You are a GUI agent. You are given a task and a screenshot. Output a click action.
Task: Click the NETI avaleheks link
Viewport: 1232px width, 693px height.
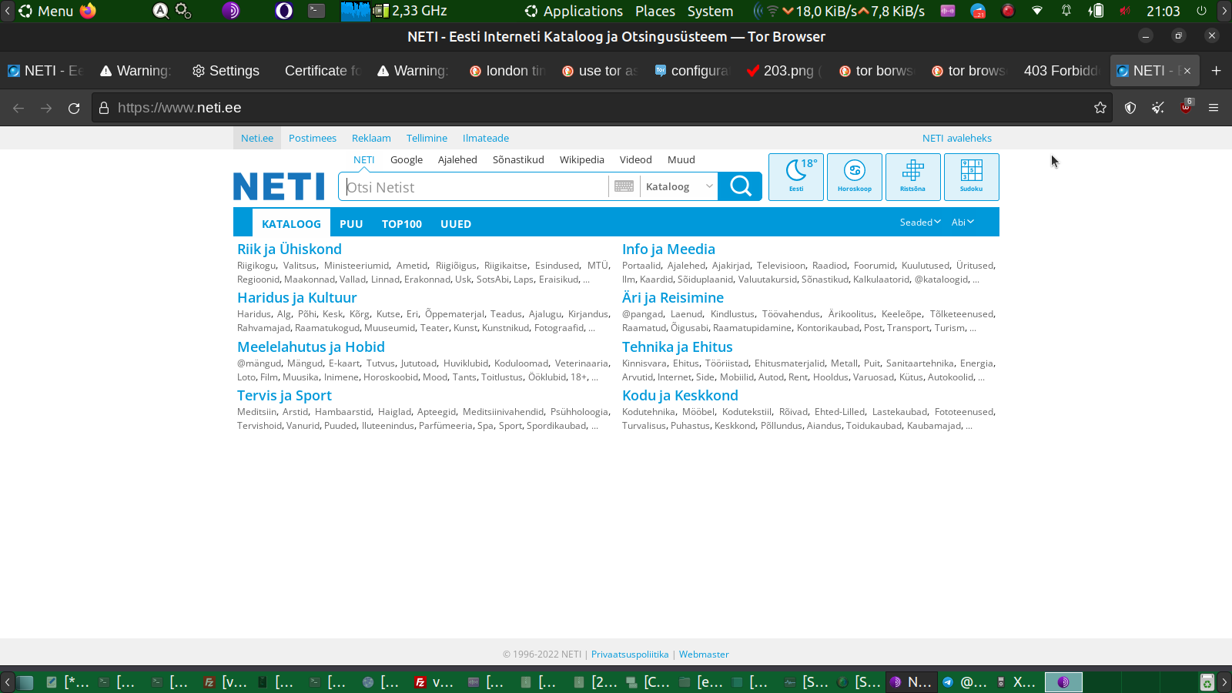957,139
